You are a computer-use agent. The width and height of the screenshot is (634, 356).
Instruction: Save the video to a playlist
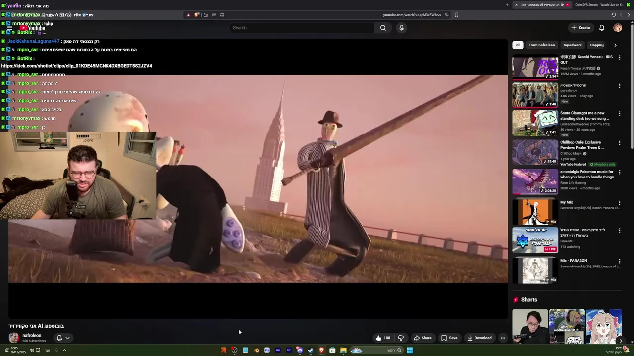coord(449,338)
